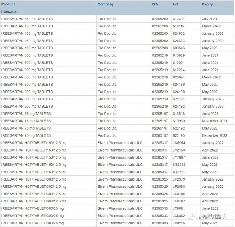Select lot number JP2980
This screenshot has width=235, height=227.
coord(179,187)
